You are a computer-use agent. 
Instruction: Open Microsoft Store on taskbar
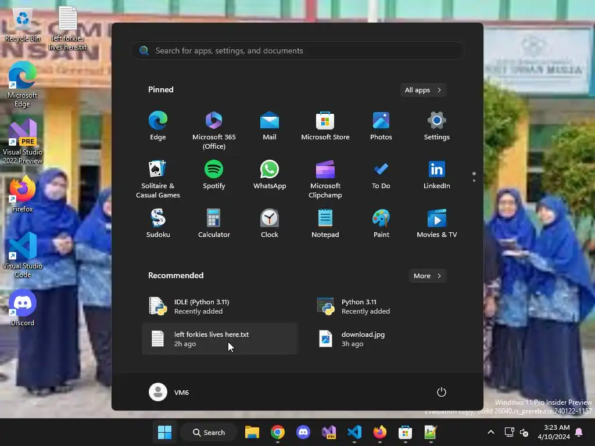click(x=405, y=432)
